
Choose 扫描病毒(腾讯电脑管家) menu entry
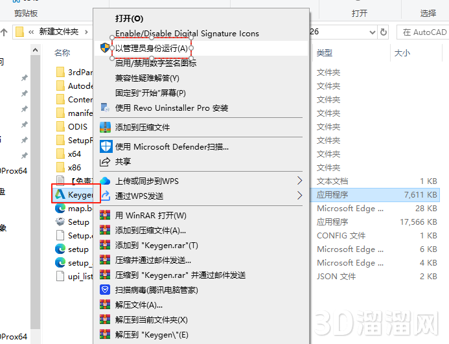[x=156, y=290]
